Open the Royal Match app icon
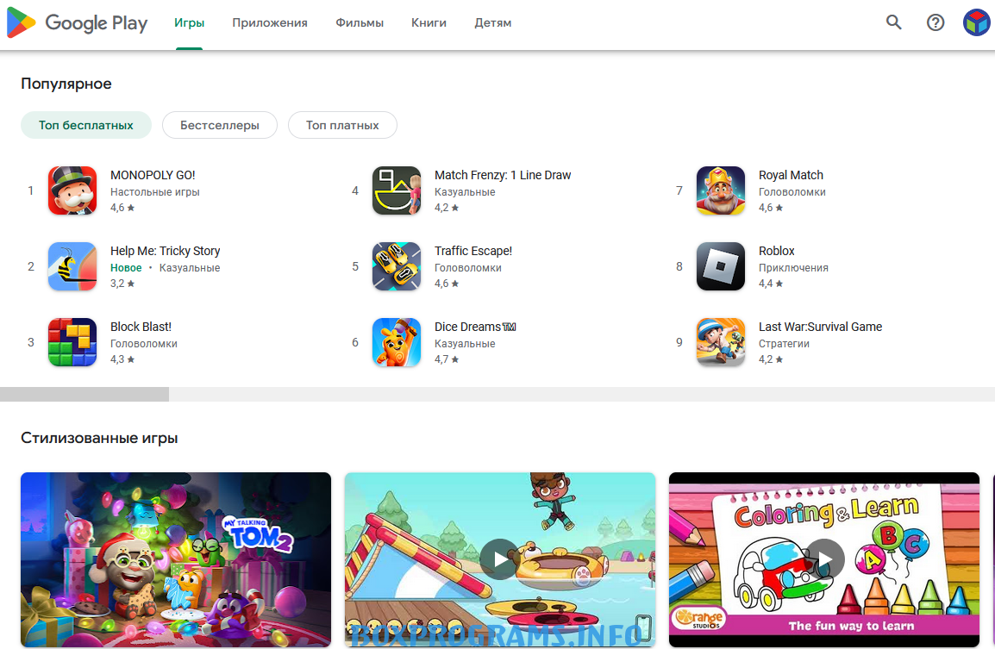 tap(721, 190)
